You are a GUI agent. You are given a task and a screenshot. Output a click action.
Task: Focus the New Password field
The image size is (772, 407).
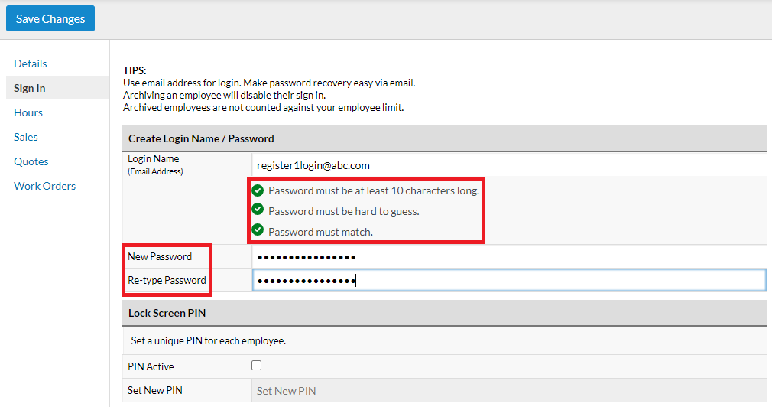tap(508, 257)
